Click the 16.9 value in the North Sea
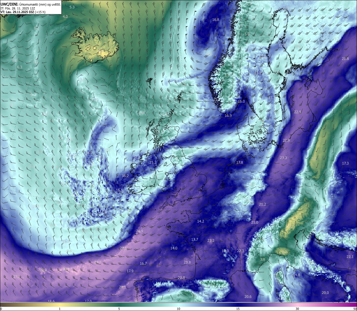This screenshot has height=311, width=357. tap(228, 115)
